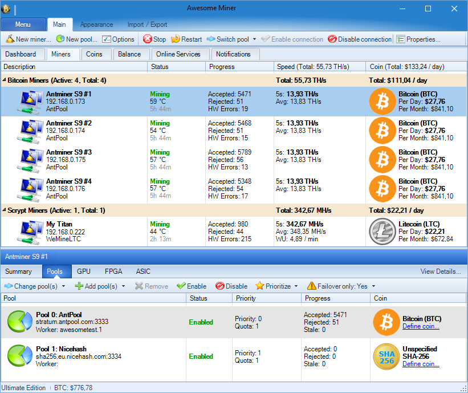Click Enable connection toolbar item

pos(292,39)
